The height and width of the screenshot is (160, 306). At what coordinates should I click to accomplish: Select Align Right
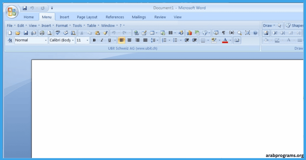tap(137, 40)
